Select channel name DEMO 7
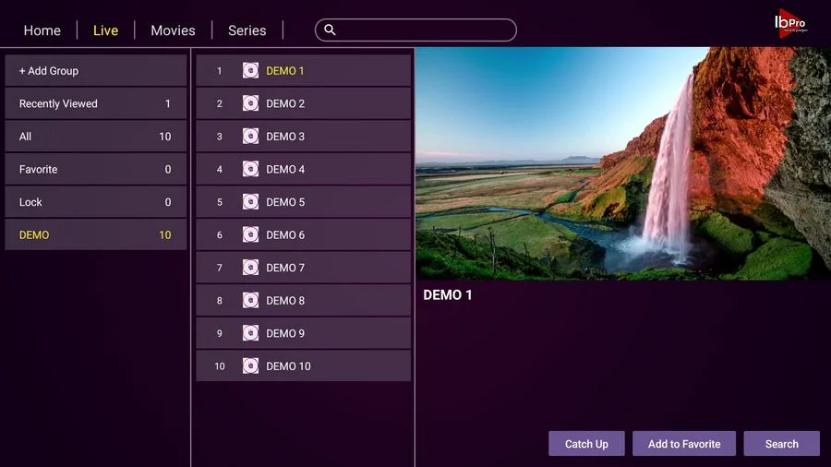 pyautogui.click(x=285, y=268)
